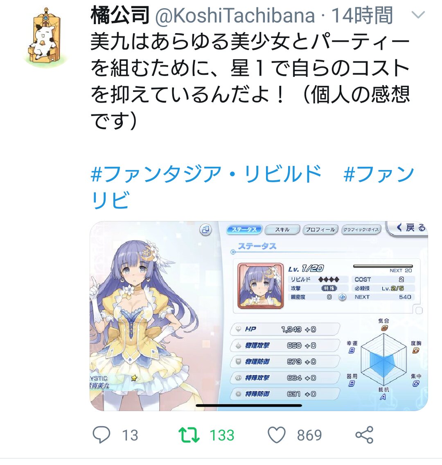Tap the share icon
Viewport: 442px width, 465px height.
(x=364, y=435)
